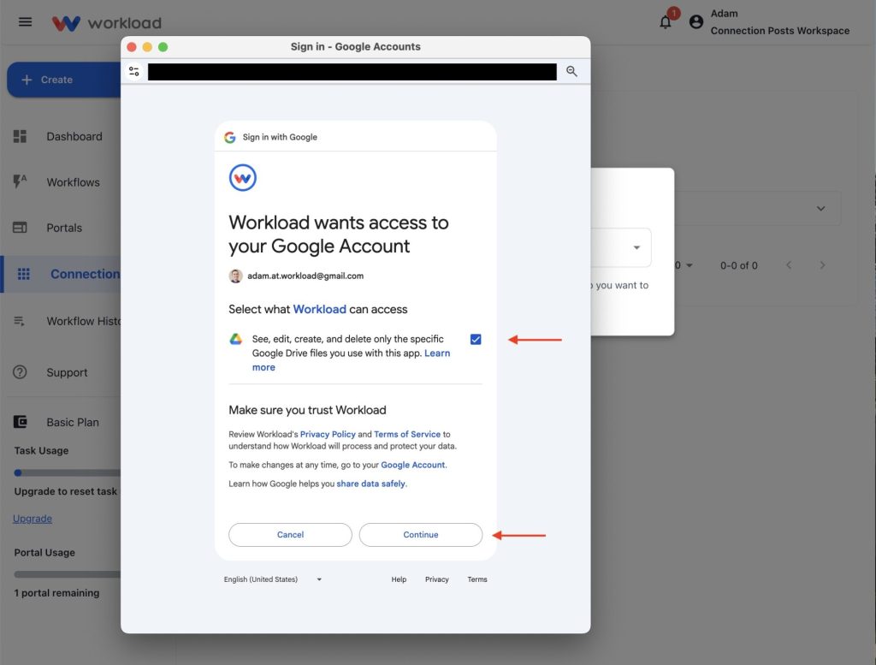Click the Terms footer link
Image resolution: width=876 pixels, height=665 pixels.
point(477,579)
